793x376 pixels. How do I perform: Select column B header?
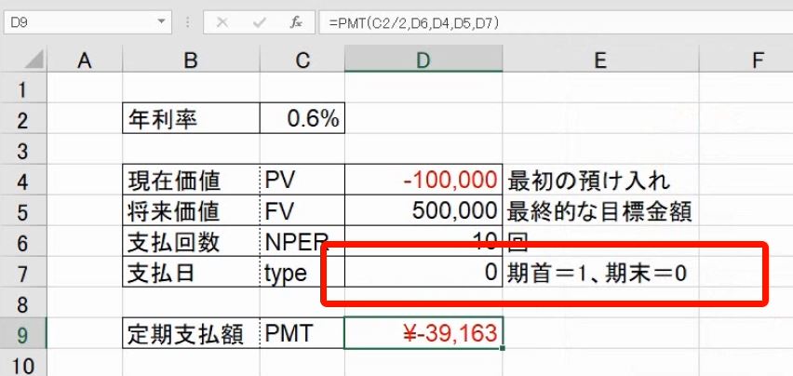(191, 60)
